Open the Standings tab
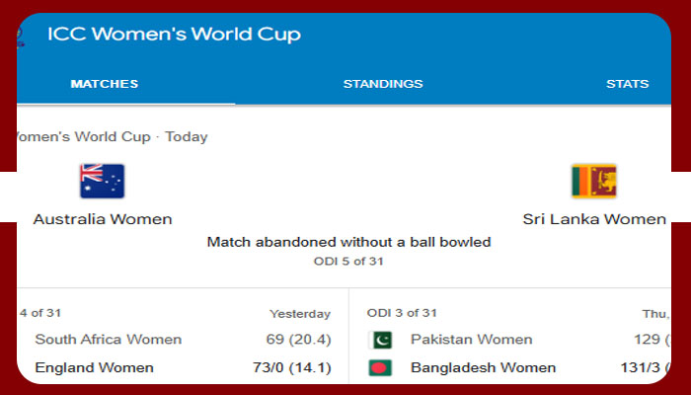 click(x=383, y=84)
